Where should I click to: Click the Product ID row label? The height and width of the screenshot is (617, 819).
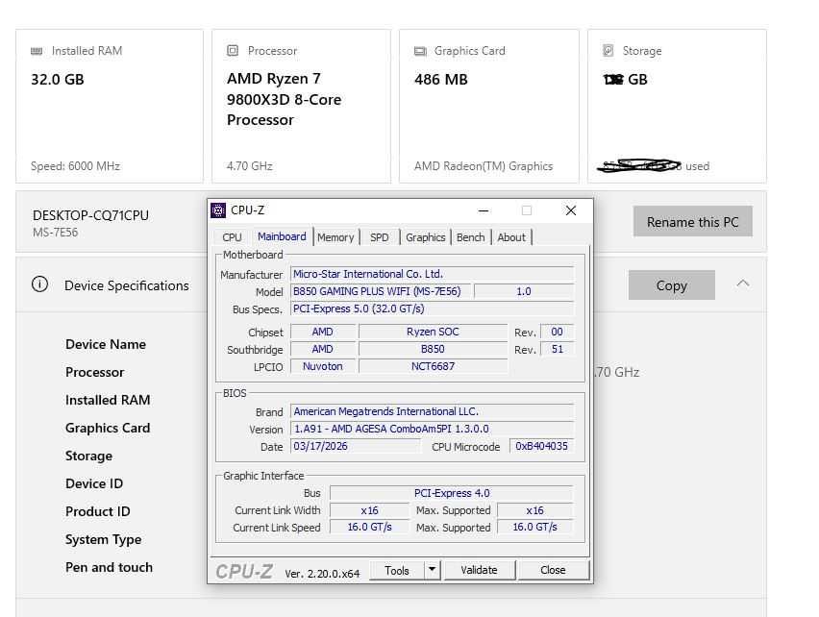tap(98, 511)
